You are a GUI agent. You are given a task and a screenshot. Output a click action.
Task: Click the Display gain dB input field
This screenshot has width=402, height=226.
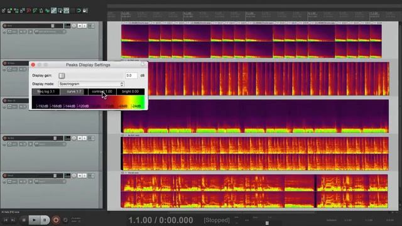(x=131, y=75)
